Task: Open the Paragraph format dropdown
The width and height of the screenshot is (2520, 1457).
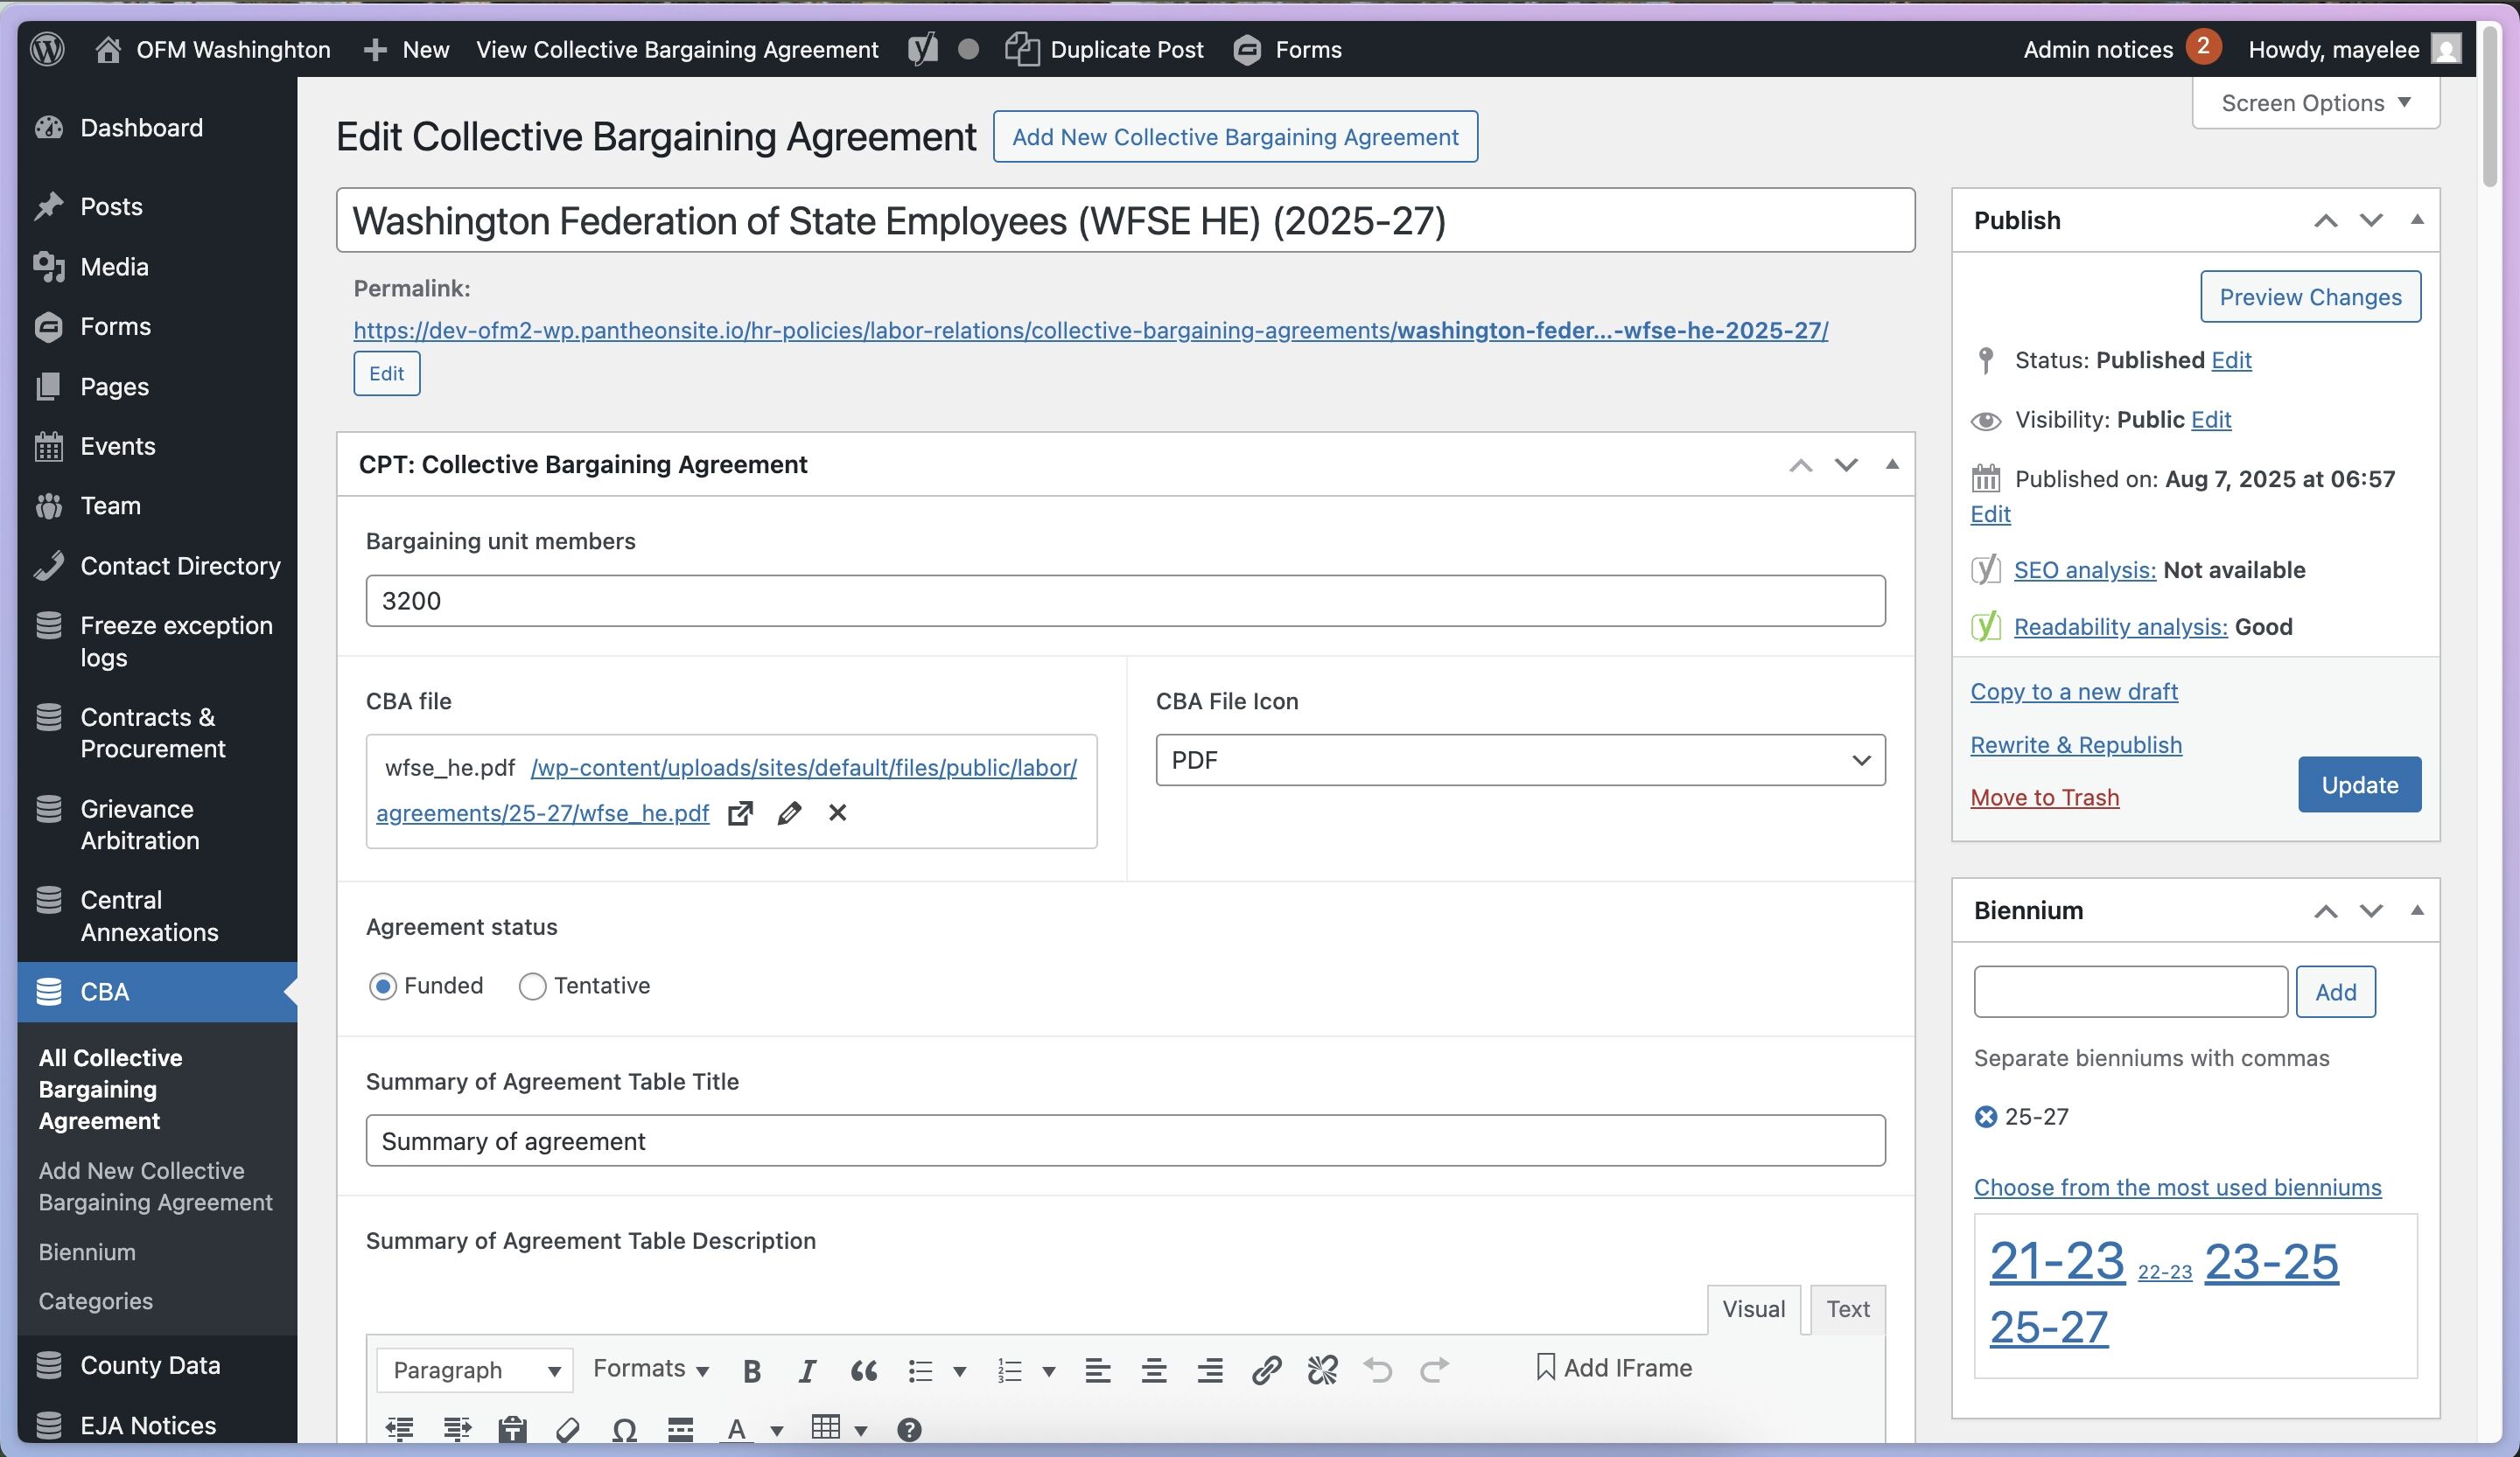Action: pyautogui.click(x=474, y=1369)
